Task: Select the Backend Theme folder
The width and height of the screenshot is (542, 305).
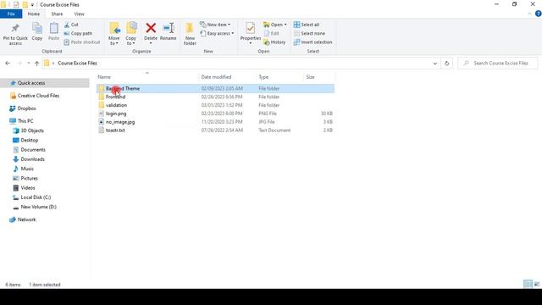Action: click(x=215, y=88)
